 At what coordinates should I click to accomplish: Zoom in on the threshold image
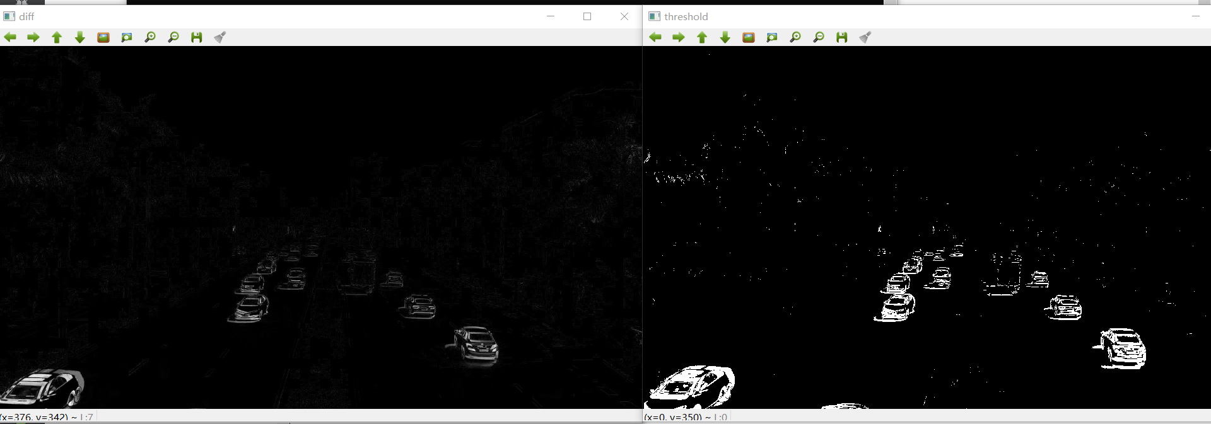pos(795,38)
